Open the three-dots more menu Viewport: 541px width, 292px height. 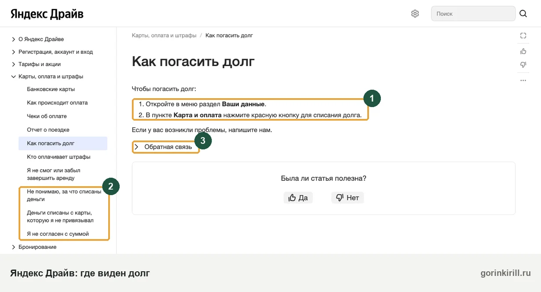coord(523,81)
